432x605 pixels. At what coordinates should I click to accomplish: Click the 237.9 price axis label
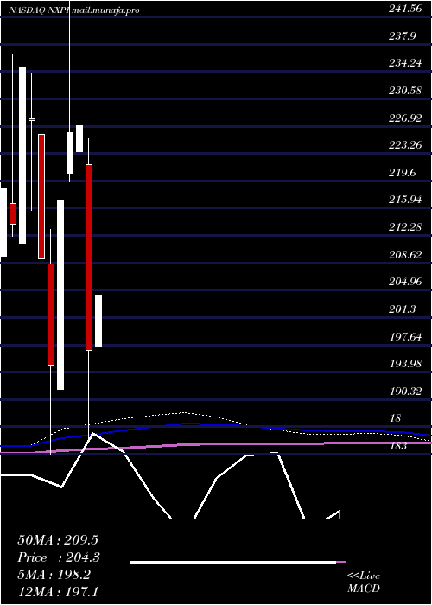pyautogui.click(x=403, y=36)
